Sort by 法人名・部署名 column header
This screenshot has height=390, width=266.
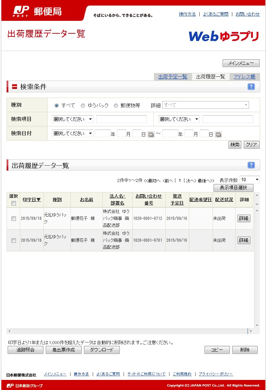(x=117, y=200)
